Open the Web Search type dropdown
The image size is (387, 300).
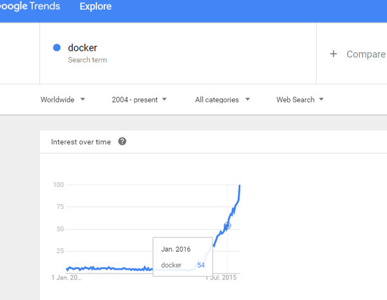[300, 100]
